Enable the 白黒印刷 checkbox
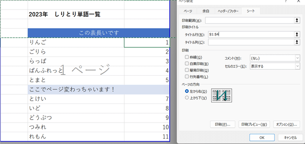The width and height of the screenshot is (305, 144). [x=187, y=64]
